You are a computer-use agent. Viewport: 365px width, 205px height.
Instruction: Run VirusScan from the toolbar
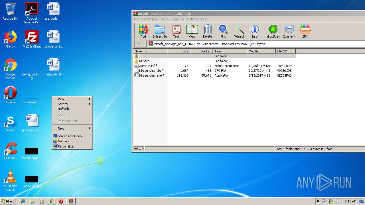(x=273, y=31)
